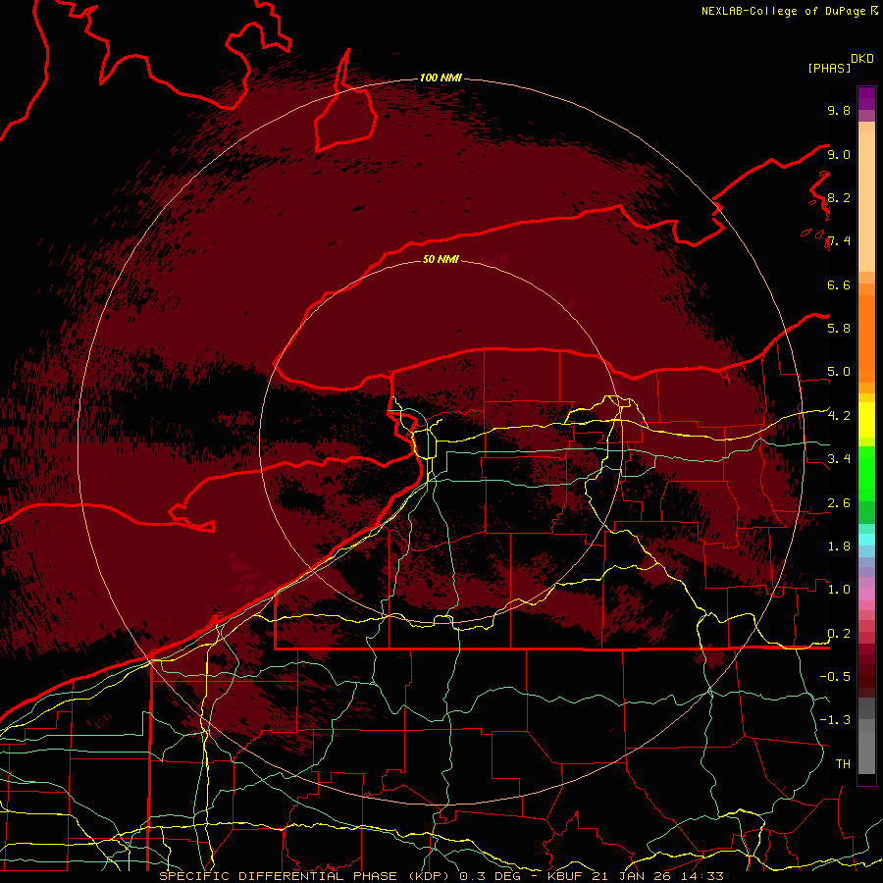Click the 8.2 legend value

pyautogui.click(x=839, y=197)
